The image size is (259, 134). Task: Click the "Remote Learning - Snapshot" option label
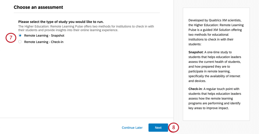coord(44,35)
